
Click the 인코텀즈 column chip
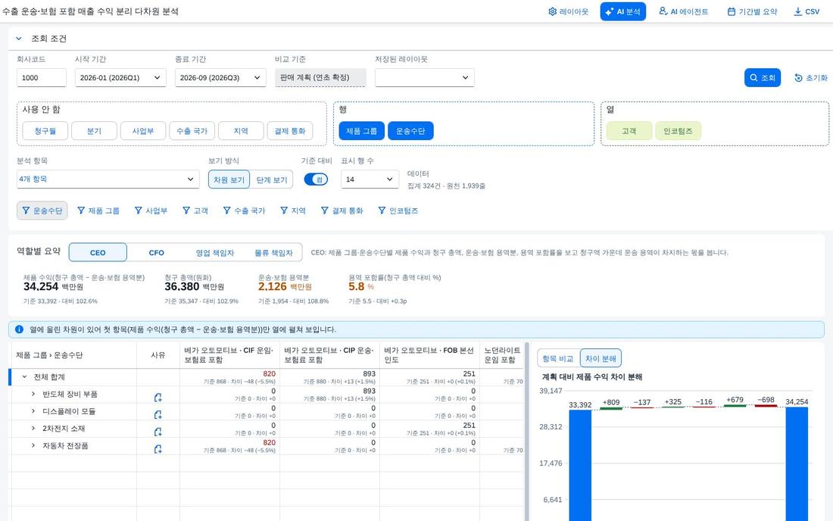click(x=678, y=131)
